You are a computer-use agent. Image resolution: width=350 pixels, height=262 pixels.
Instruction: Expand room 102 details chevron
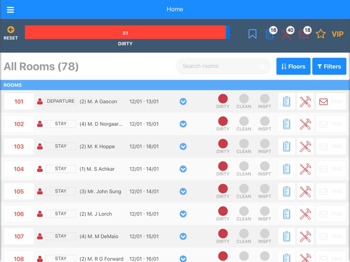[x=183, y=124]
